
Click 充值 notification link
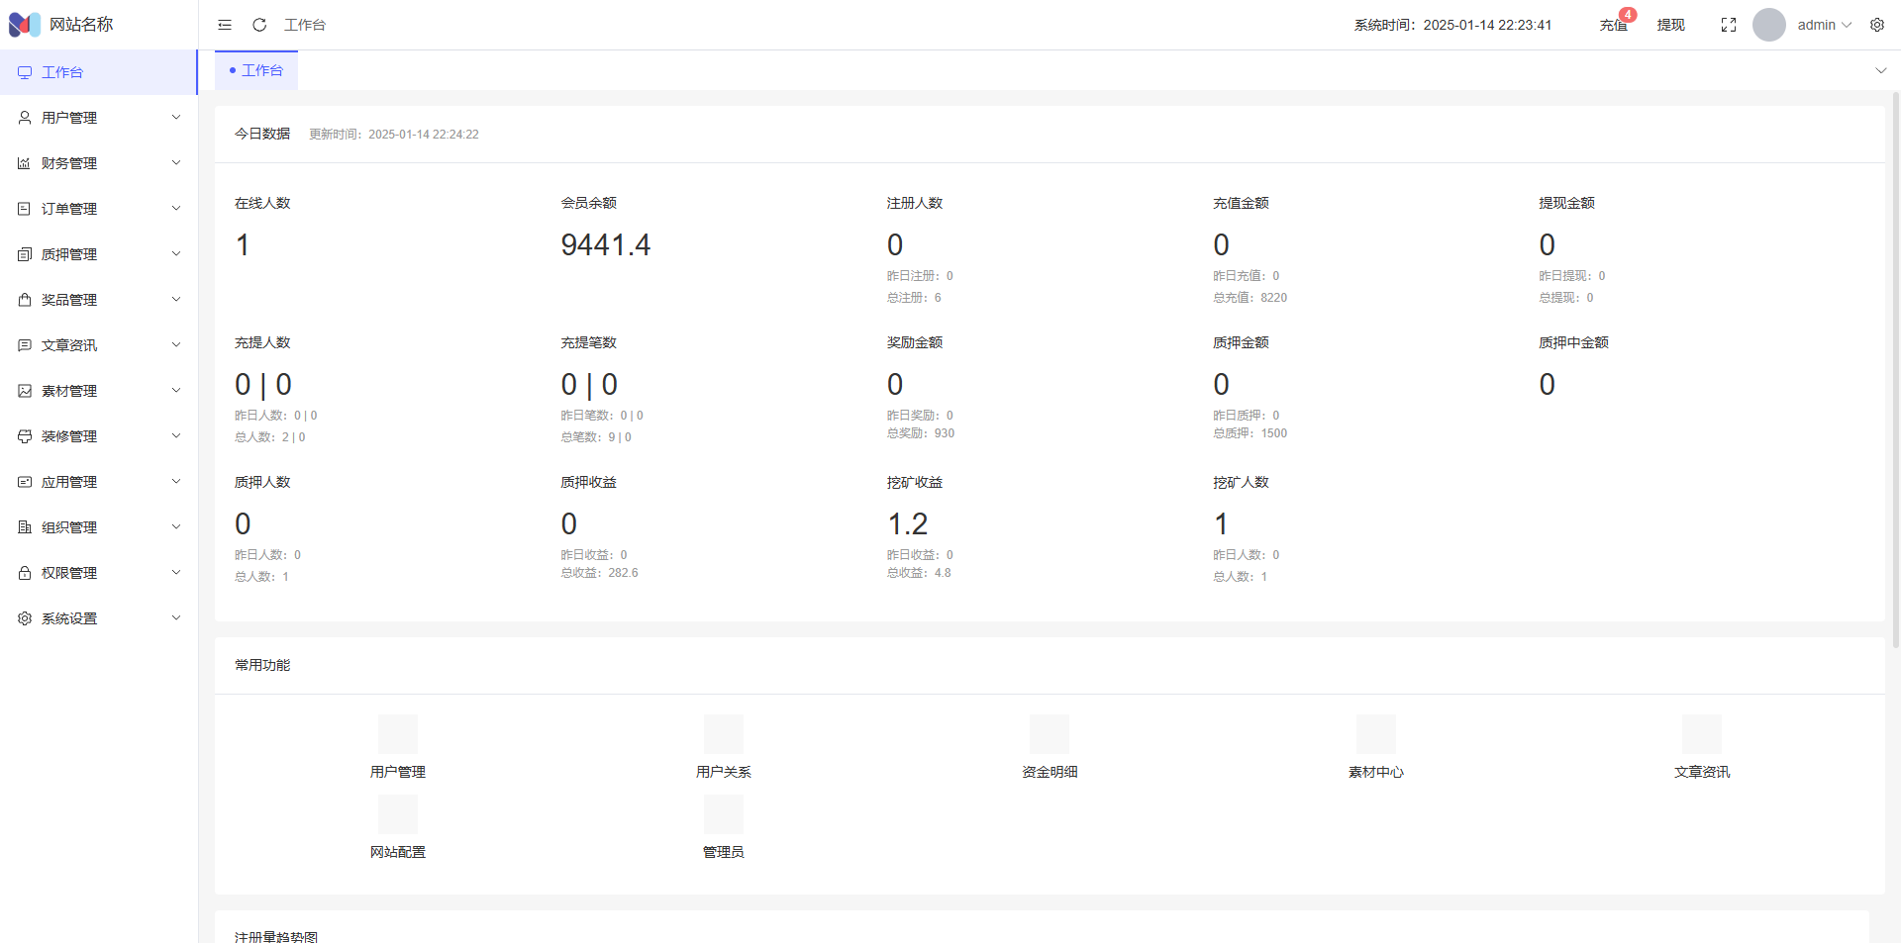[x=1613, y=25]
